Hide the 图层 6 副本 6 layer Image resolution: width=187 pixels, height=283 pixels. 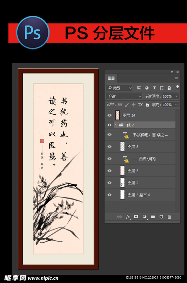109,195
